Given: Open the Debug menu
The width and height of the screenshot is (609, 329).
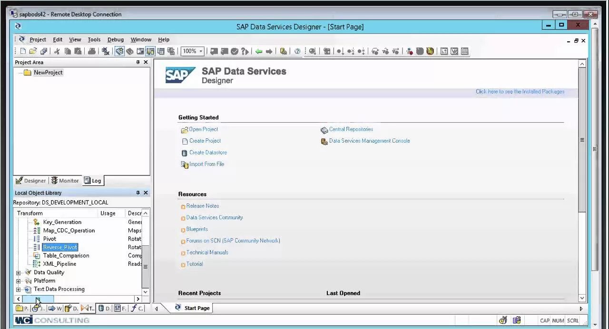Looking at the screenshot, I should [x=116, y=39].
